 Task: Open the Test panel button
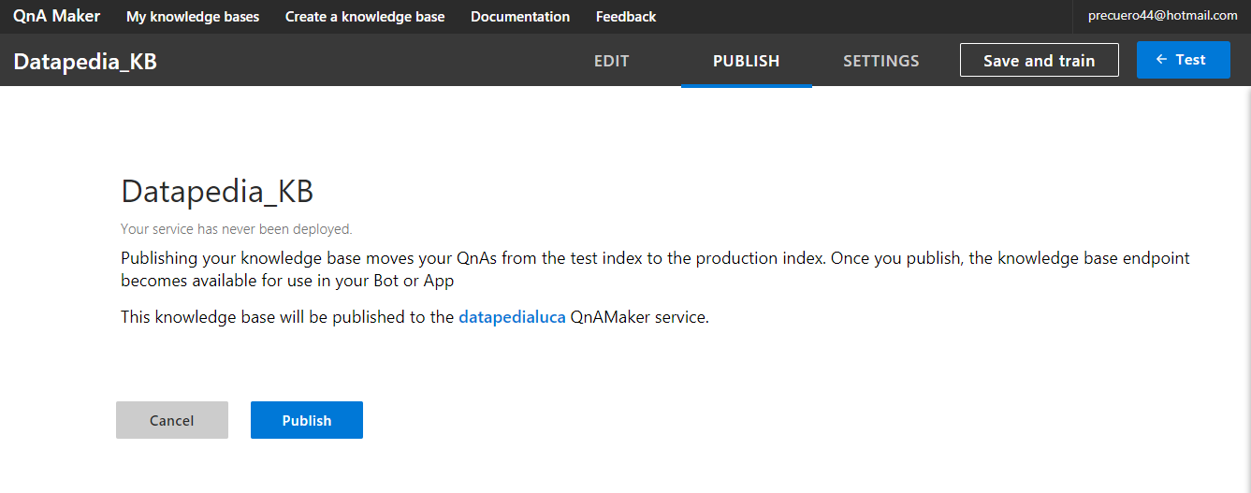(1184, 60)
